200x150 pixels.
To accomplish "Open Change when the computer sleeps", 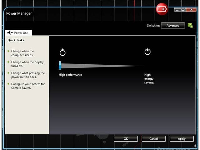I will [22, 53].
